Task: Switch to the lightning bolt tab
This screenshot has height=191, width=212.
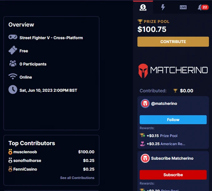Action: [x=163, y=7]
